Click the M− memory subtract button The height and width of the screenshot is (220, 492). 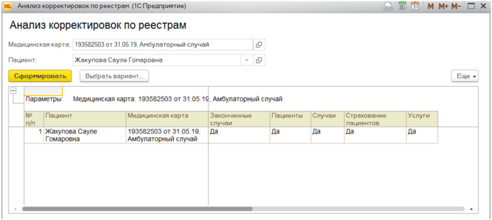[456, 6]
